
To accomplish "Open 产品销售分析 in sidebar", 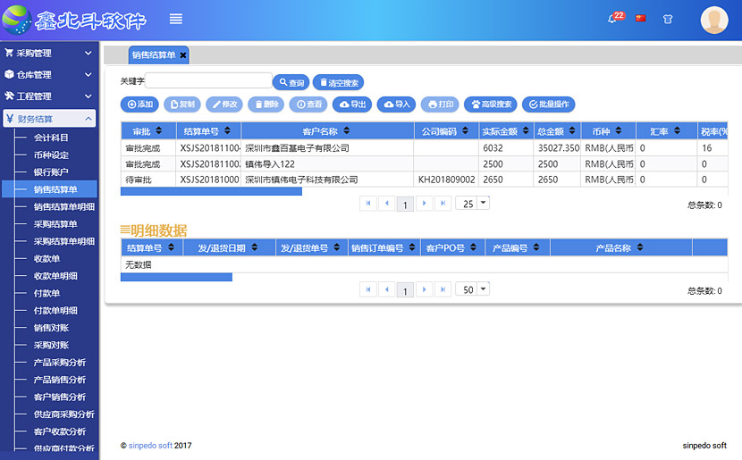I will tap(60, 380).
